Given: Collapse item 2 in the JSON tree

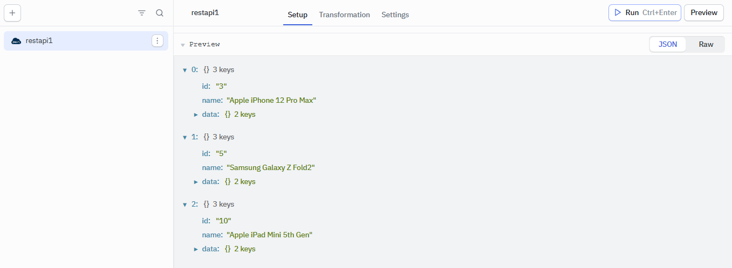Looking at the screenshot, I should pyautogui.click(x=184, y=204).
